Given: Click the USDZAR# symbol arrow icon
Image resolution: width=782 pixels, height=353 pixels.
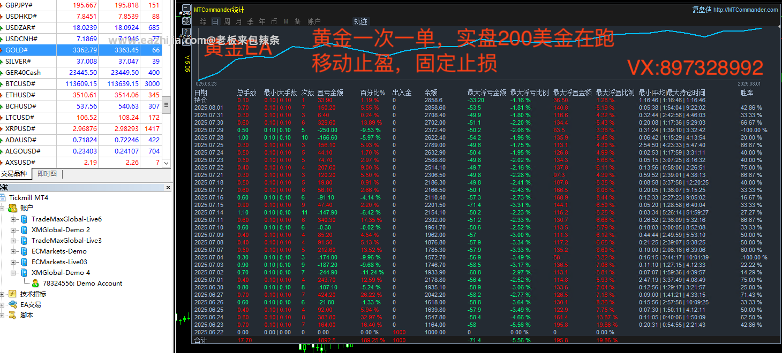Looking at the screenshot, I should [1, 27].
